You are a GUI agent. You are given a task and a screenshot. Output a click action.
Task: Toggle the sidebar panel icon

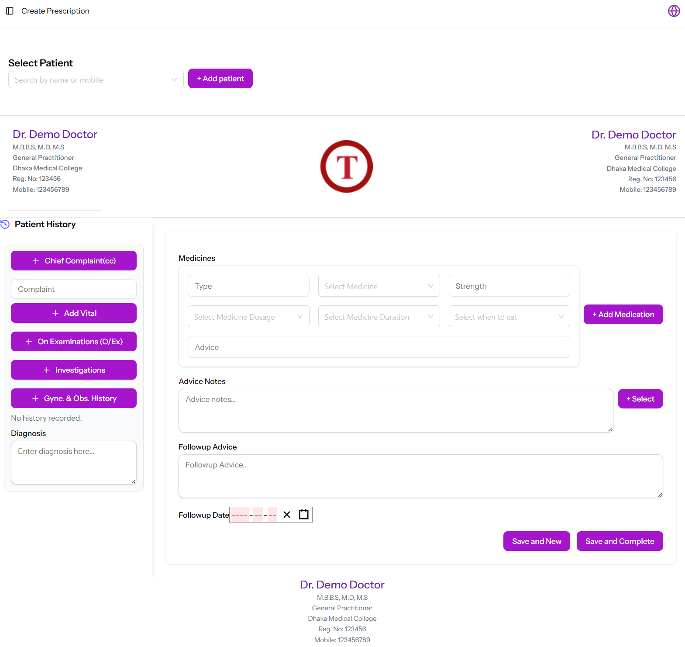tap(10, 11)
